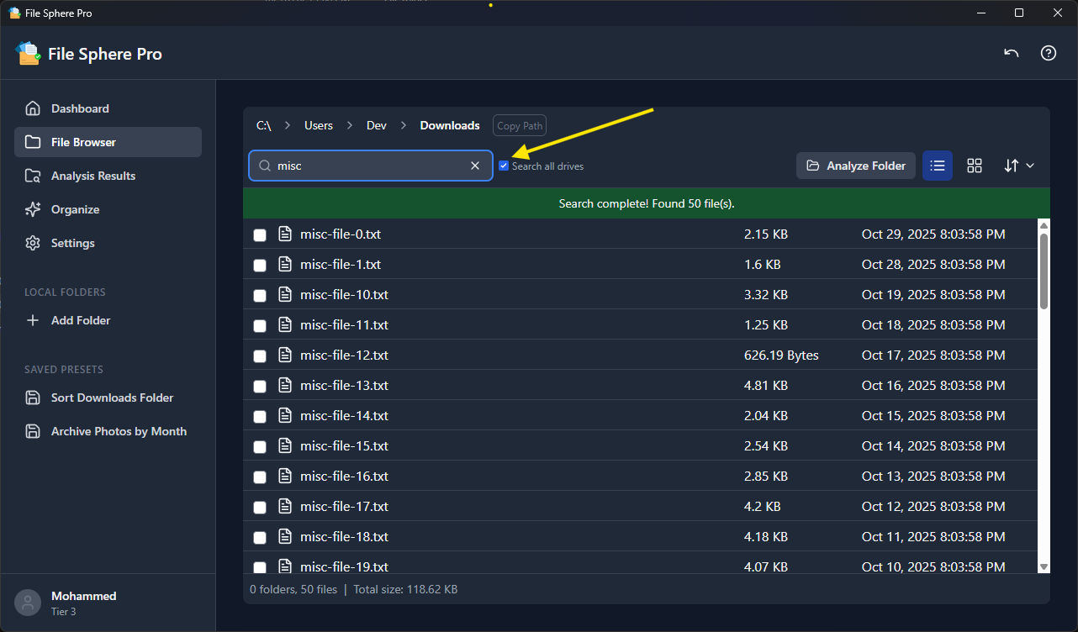Select checkbox for misc-file-1.txt
1078x632 pixels.
coord(260,266)
